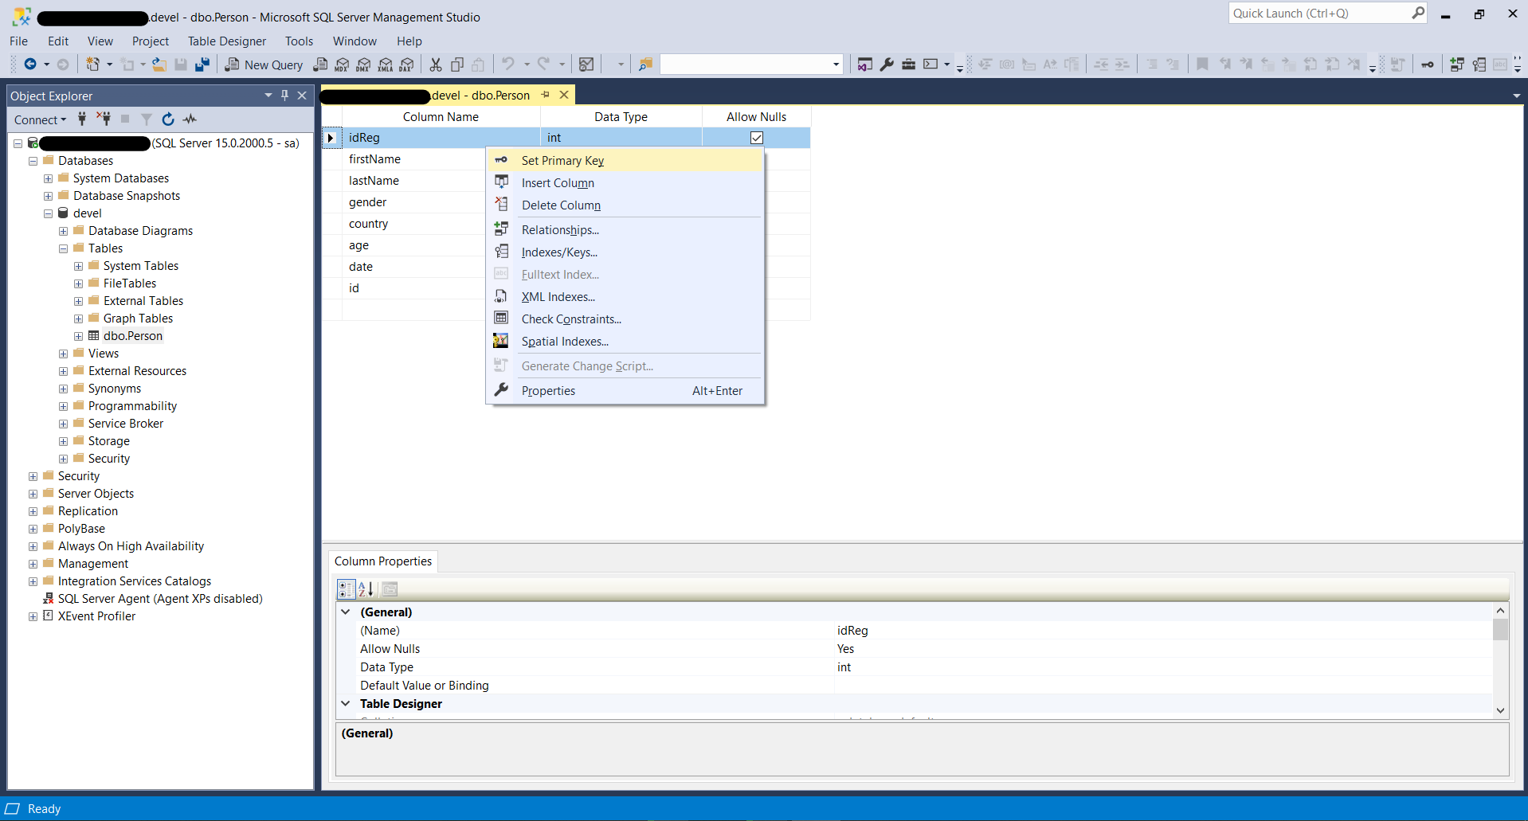Viewport: 1528px width, 821px height.
Task: Pin the Object Explorer panel
Action: click(x=284, y=96)
